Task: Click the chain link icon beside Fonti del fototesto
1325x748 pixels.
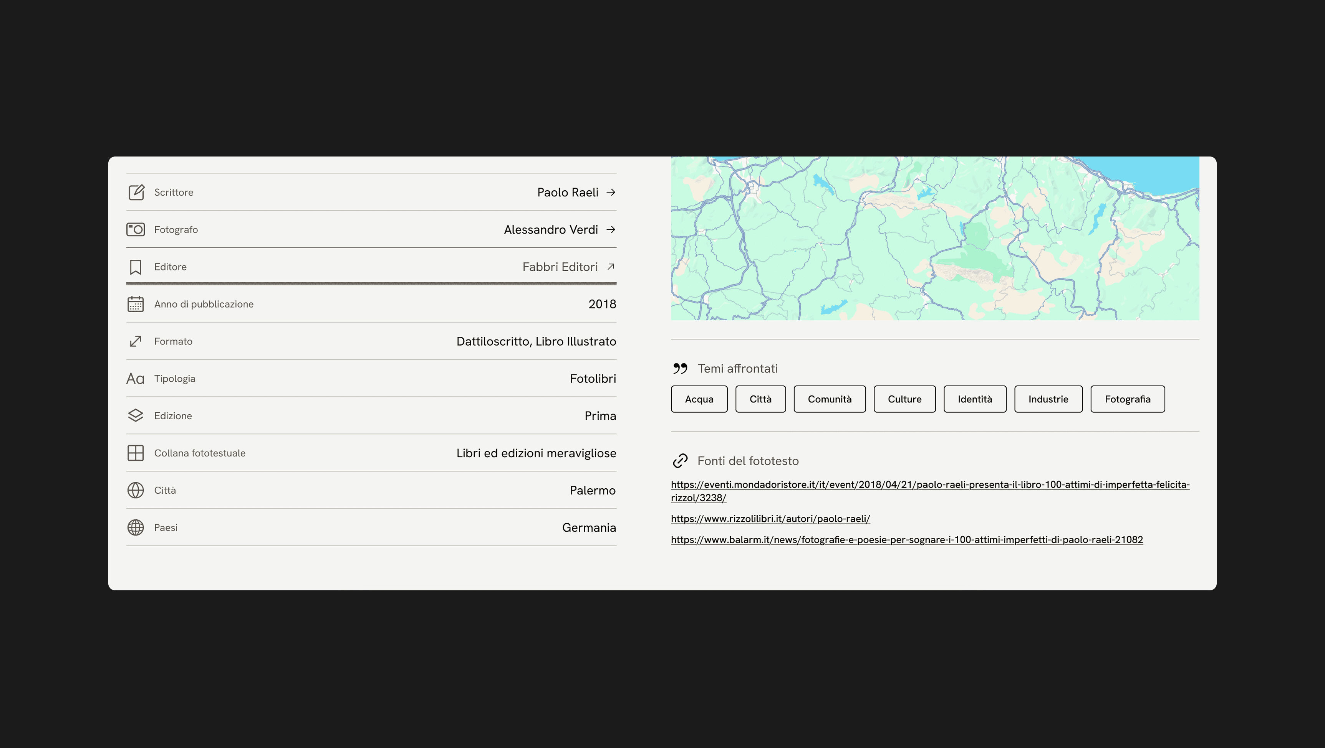Action: 680,461
